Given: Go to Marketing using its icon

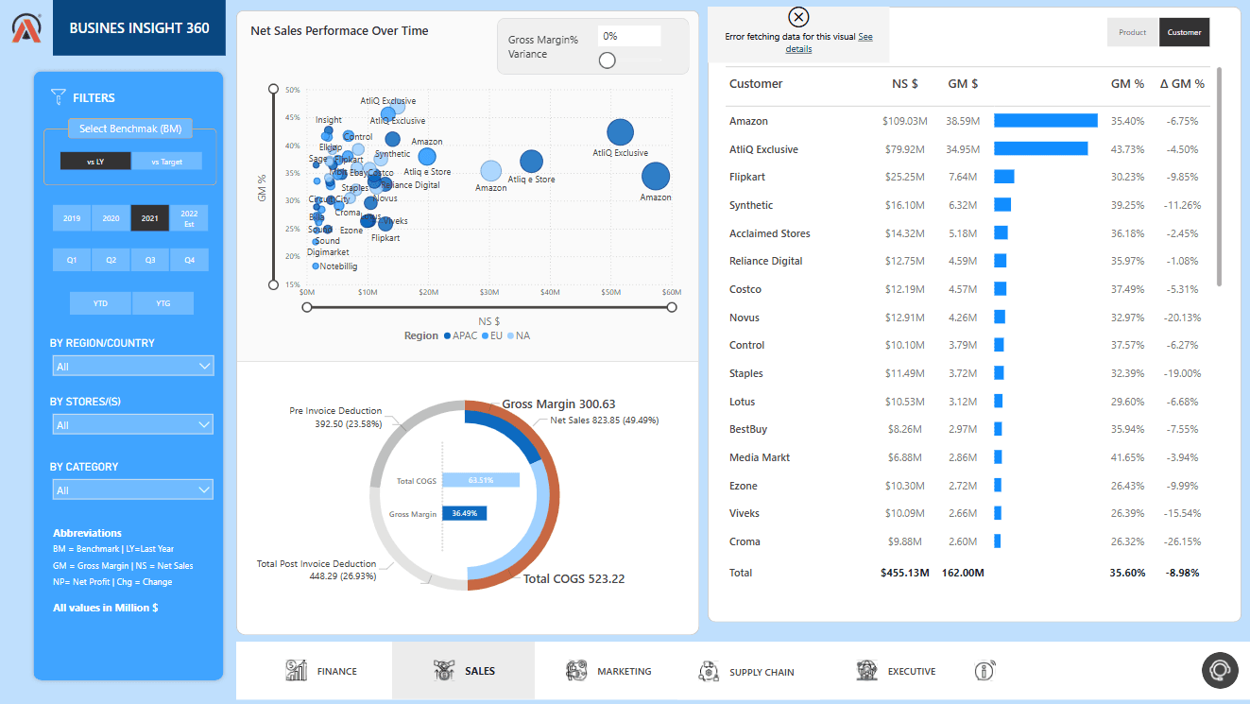Looking at the screenshot, I should [576, 671].
